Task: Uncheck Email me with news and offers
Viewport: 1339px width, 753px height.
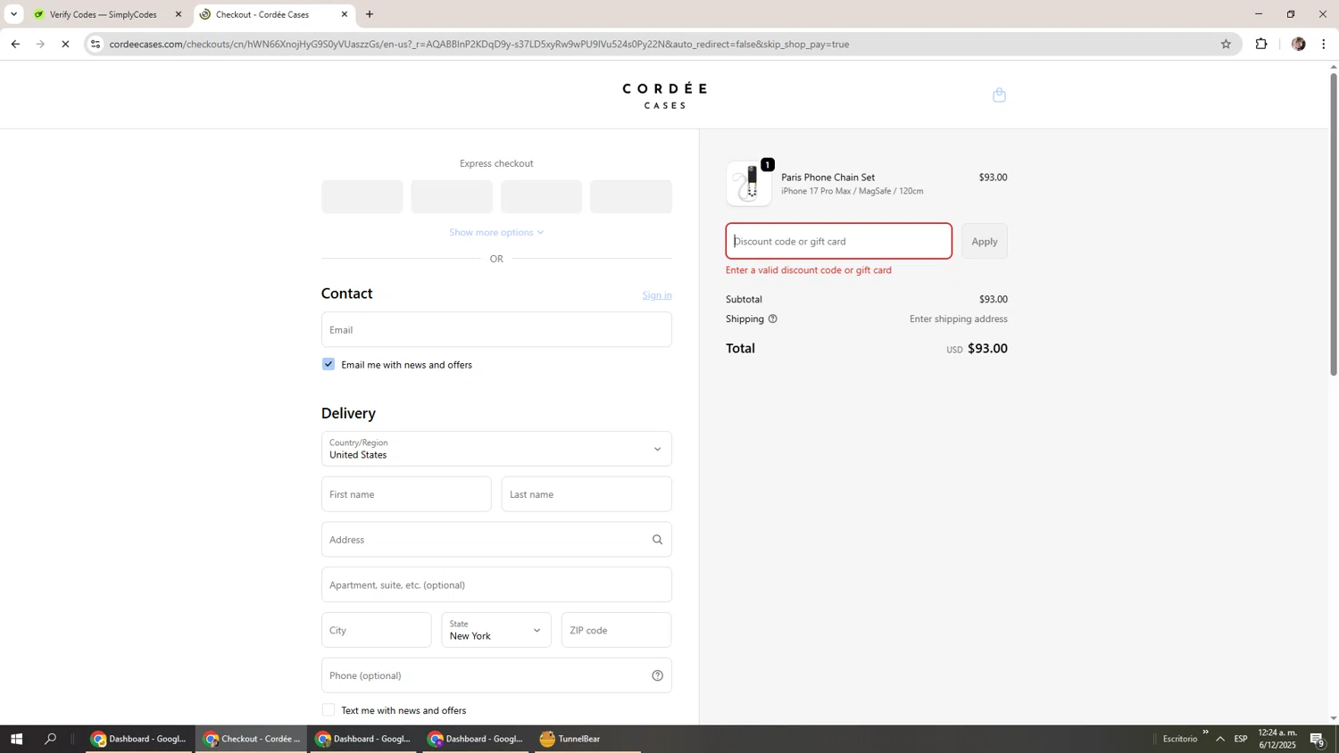Action: point(329,364)
